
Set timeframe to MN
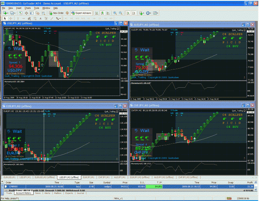111,19
